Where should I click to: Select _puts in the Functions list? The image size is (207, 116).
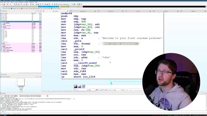(21, 24)
